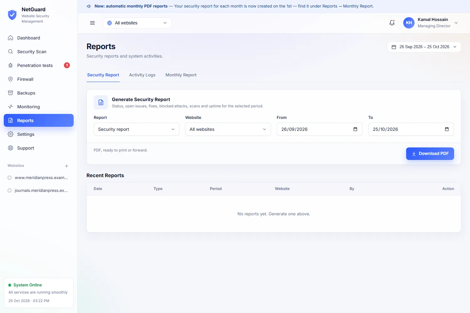The width and height of the screenshot is (470, 313).
Task: Select the journals.meridianpress website in the sidebar
Action: [x=39, y=191]
